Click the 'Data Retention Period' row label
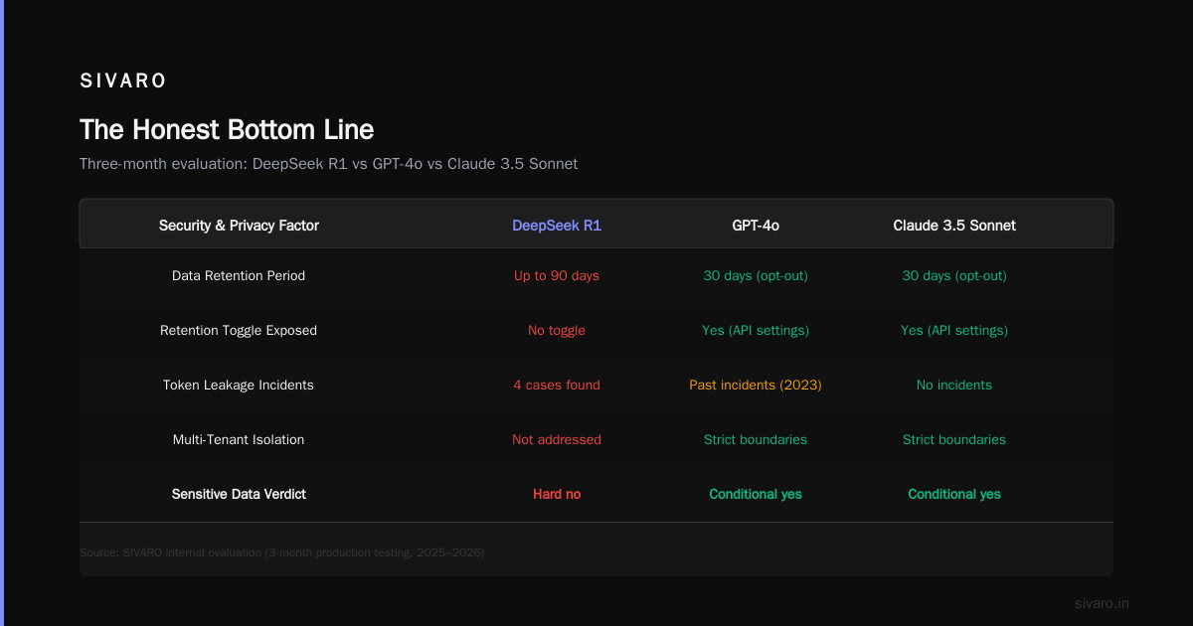This screenshot has height=626, width=1193. tap(239, 275)
